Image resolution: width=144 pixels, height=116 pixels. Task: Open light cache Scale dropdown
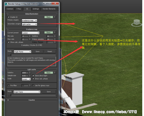(26, 79)
